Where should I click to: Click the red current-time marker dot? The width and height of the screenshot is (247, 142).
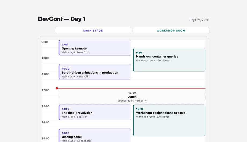coord(57,88)
